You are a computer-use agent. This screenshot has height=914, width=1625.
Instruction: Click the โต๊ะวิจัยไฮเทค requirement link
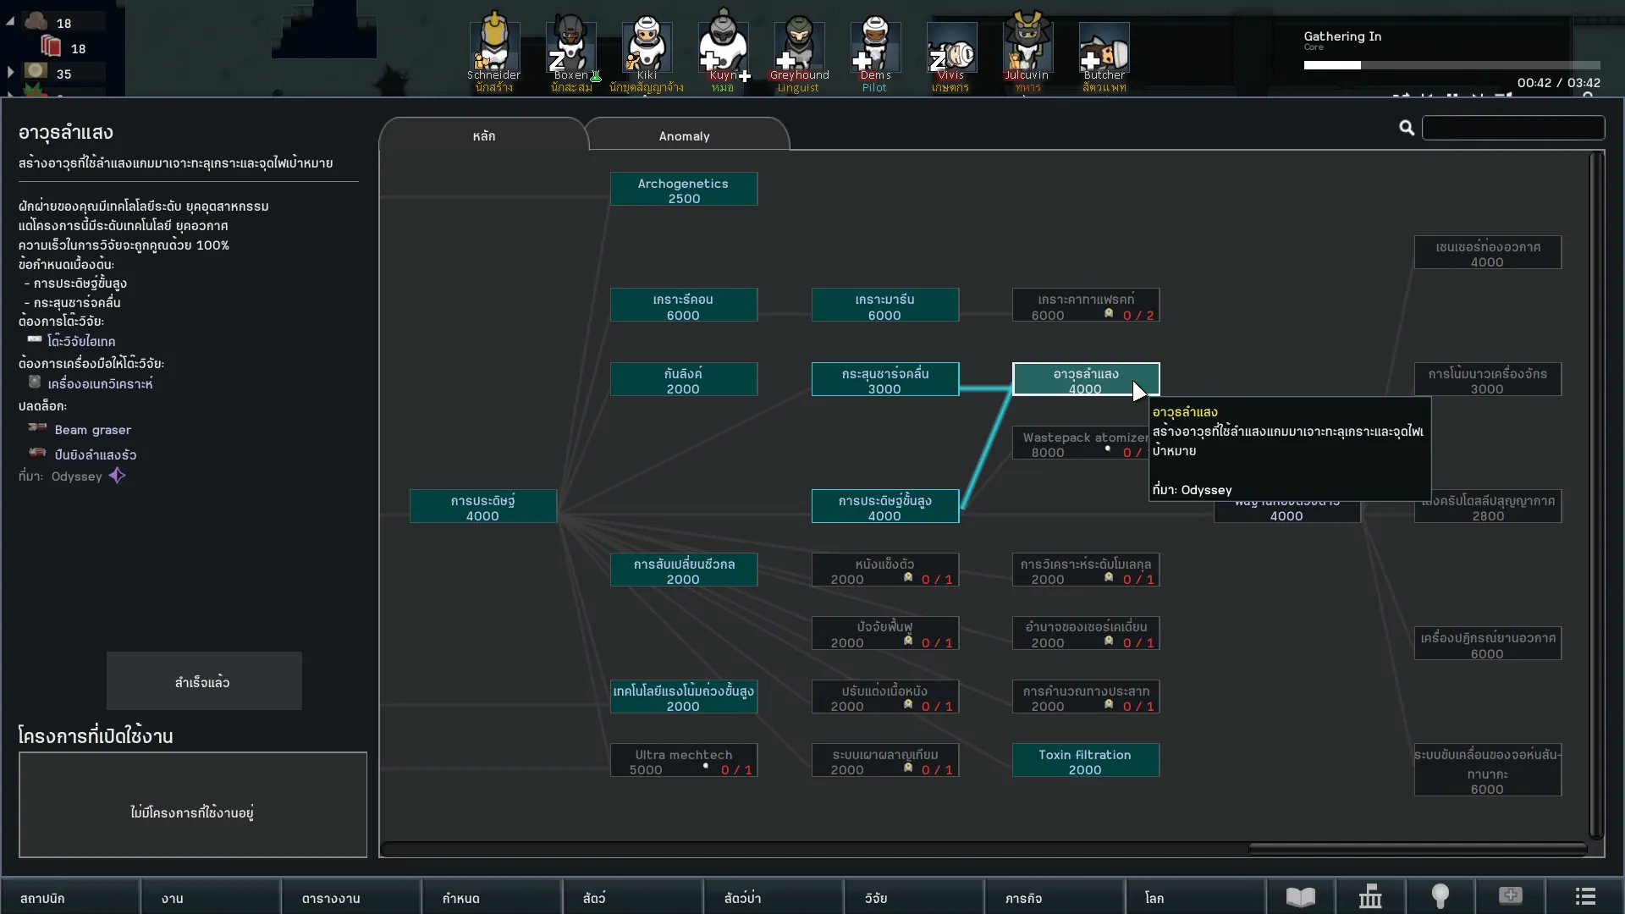(81, 341)
